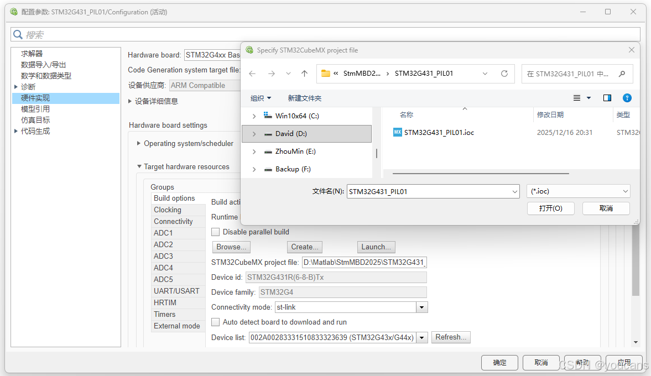Select the STM32G431_PIL01.ioc file icon
The height and width of the screenshot is (376, 651).
click(397, 132)
